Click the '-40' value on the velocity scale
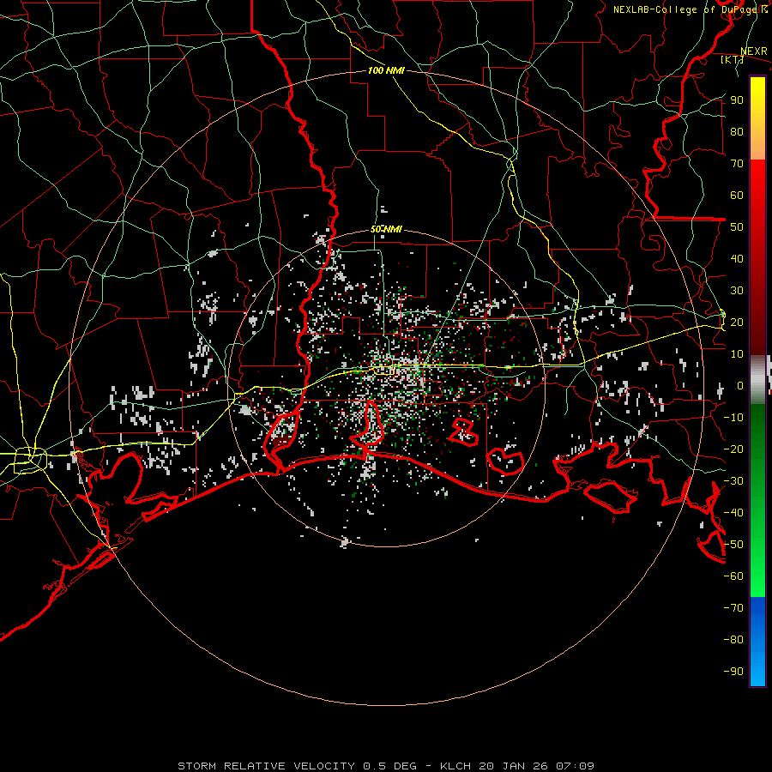 [x=733, y=513]
